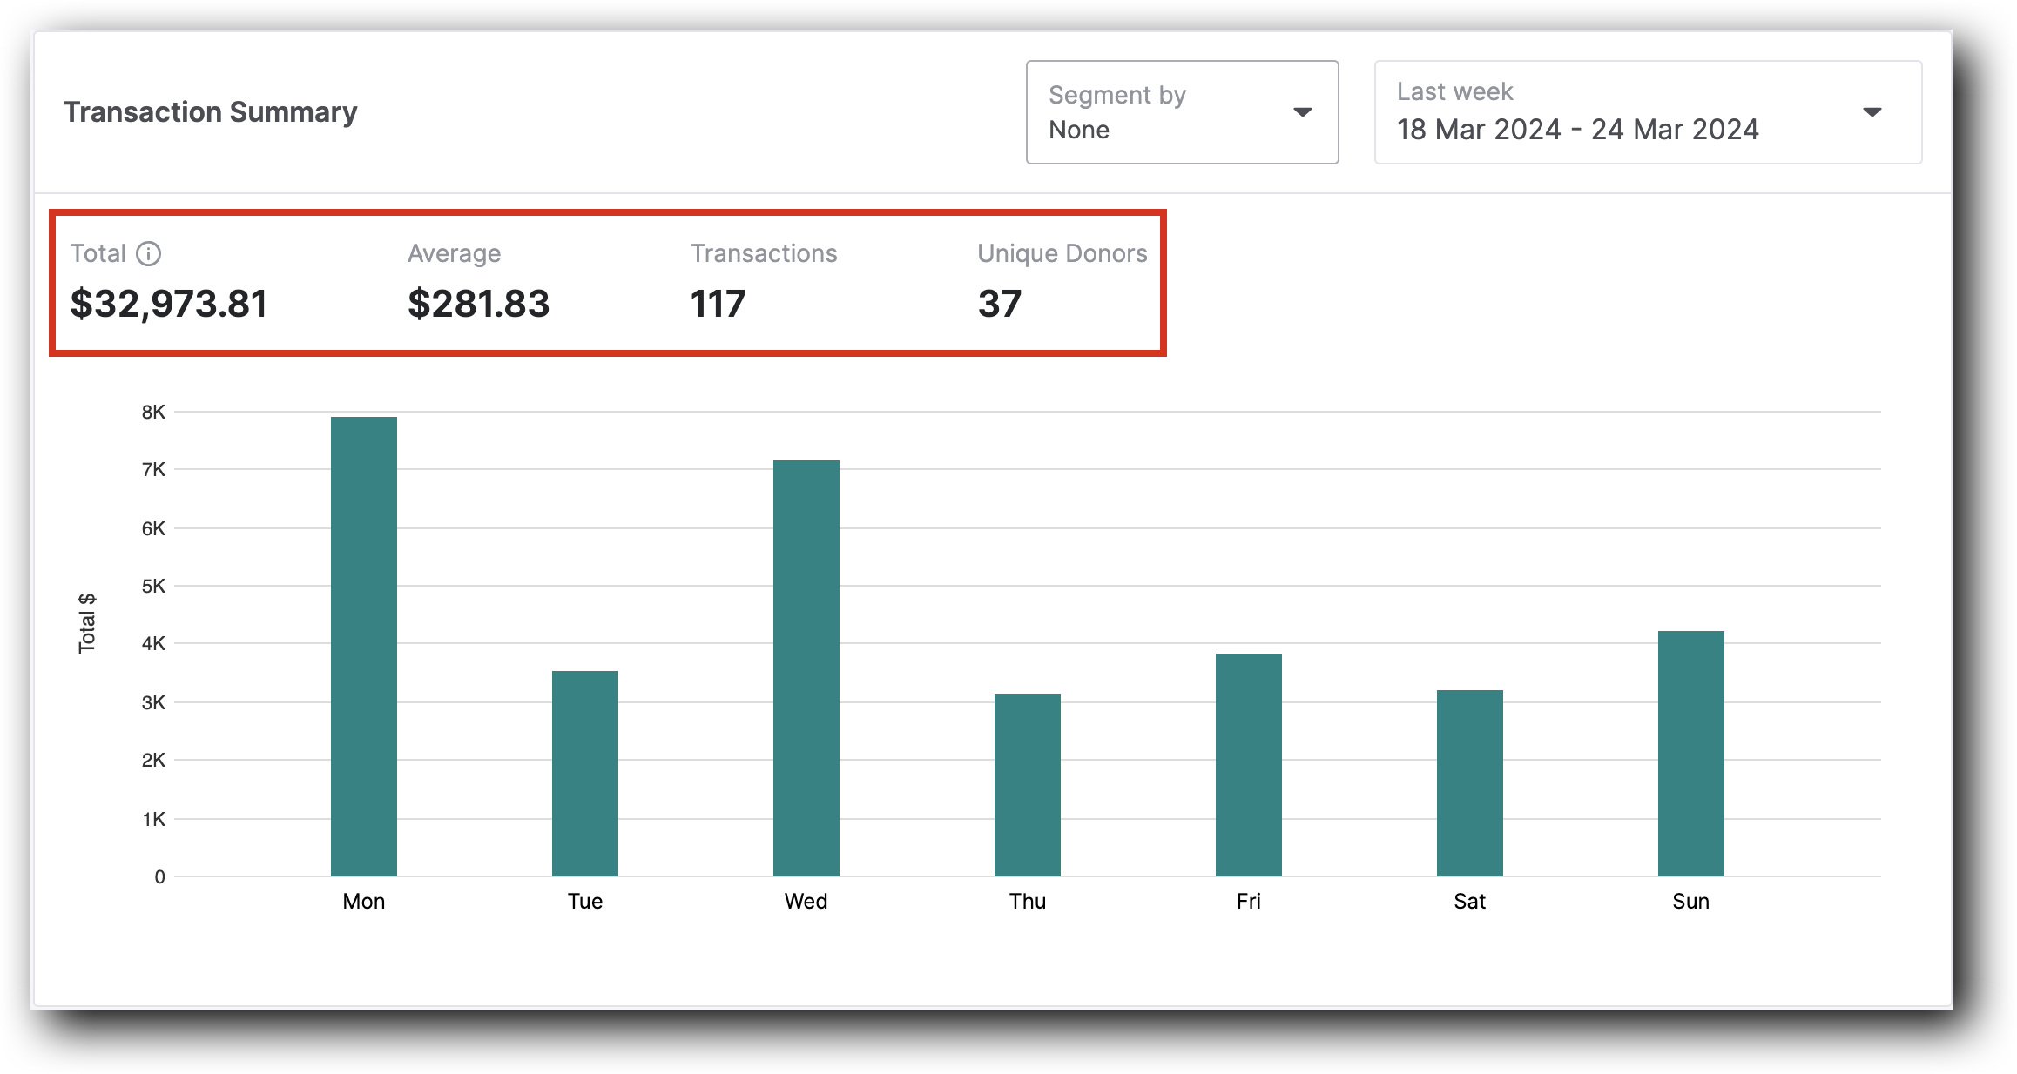Select the Wednesday bar in chart
The image size is (2017, 1074).
[806, 668]
